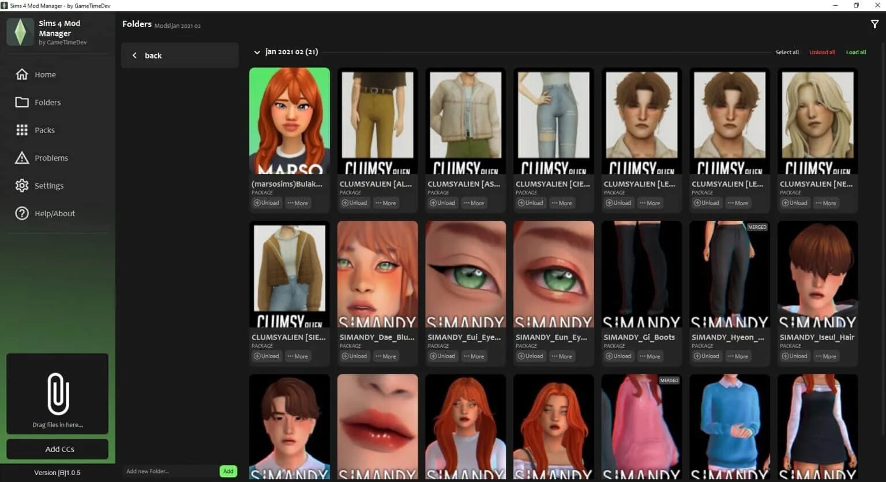The height and width of the screenshot is (482, 886).
Task: Click Select all link
Action: click(787, 52)
